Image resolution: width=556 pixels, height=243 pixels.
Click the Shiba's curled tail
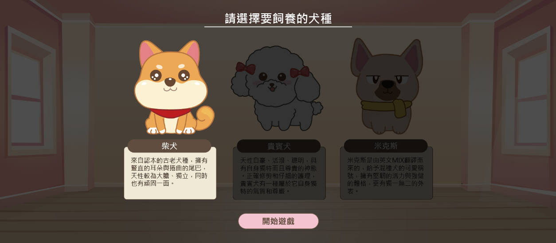(x=205, y=118)
